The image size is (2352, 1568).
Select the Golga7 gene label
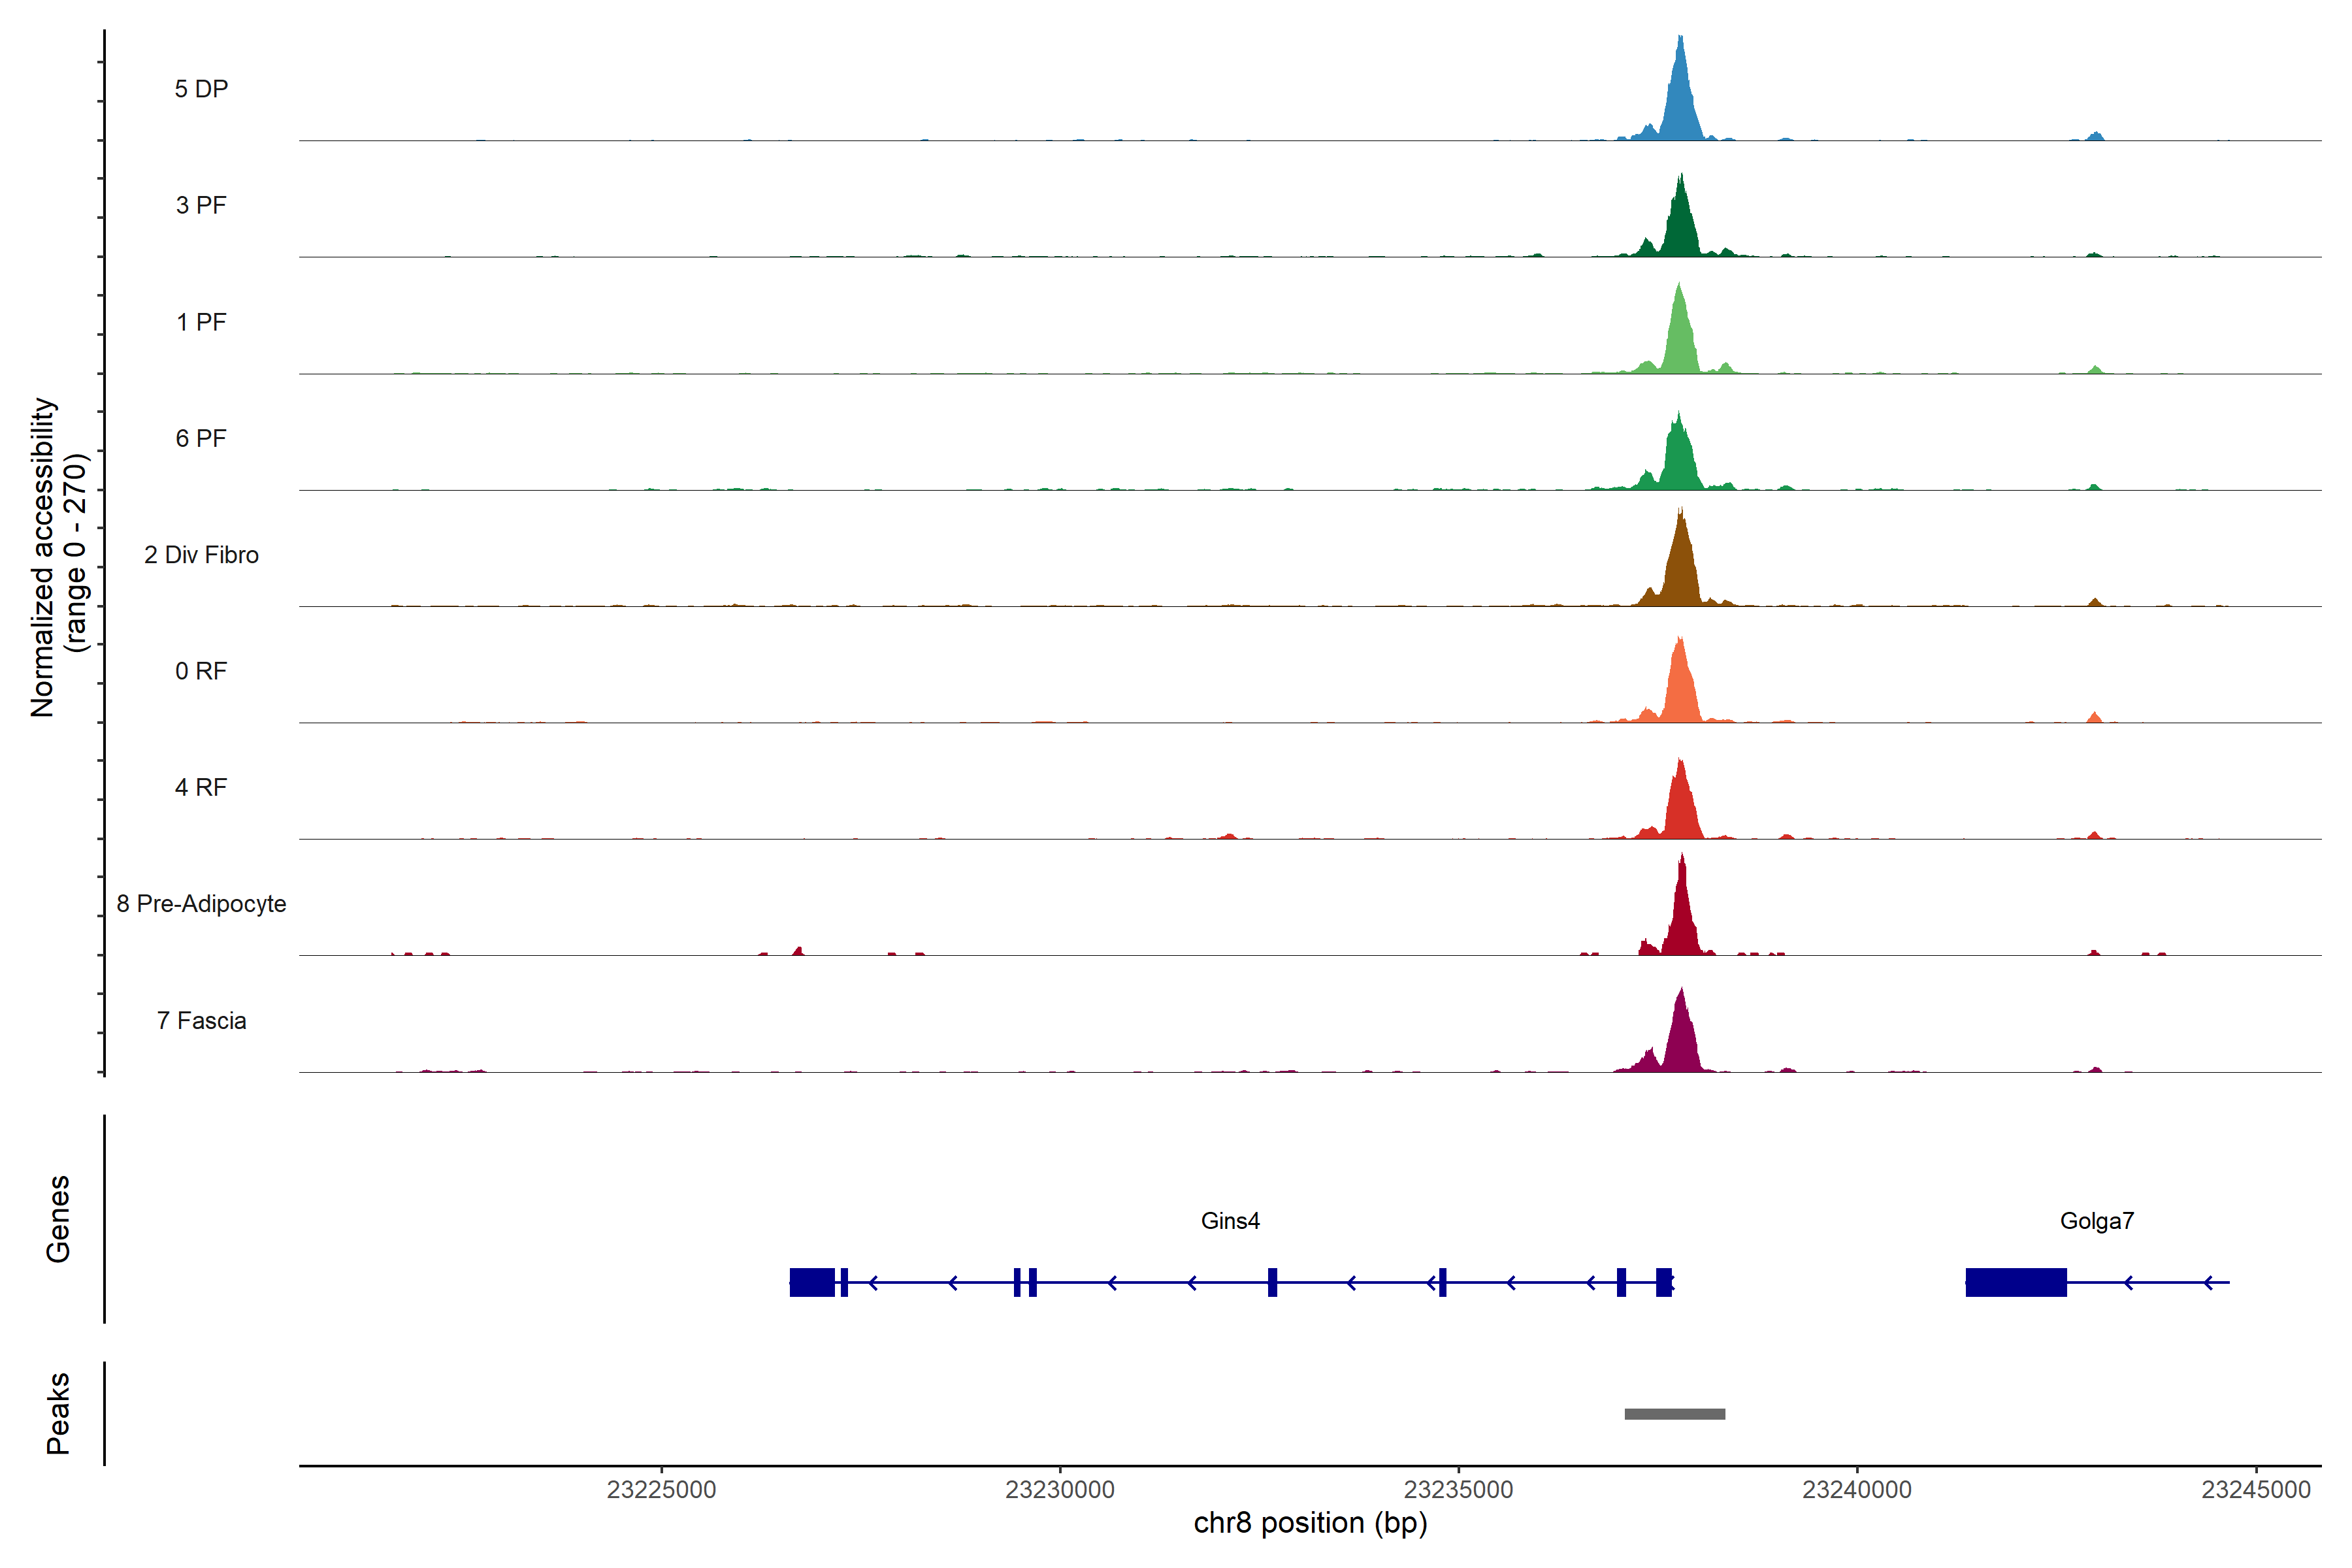[x=2096, y=1221]
